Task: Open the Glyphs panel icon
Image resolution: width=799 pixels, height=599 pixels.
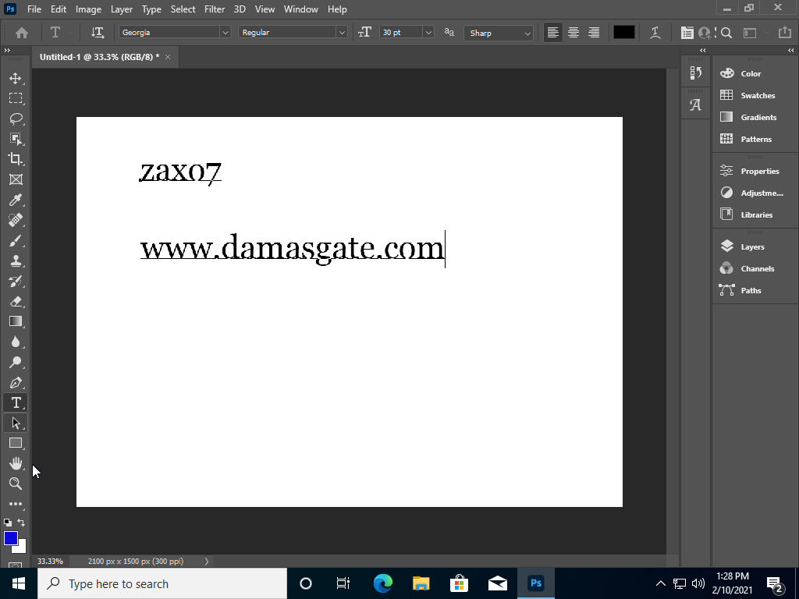Action: [x=695, y=105]
